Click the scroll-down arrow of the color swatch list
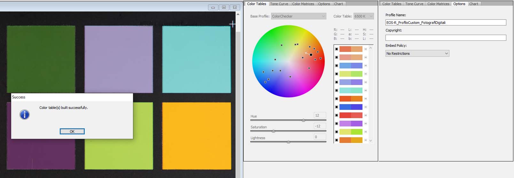The height and width of the screenshot is (178, 514). pos(371,140)
